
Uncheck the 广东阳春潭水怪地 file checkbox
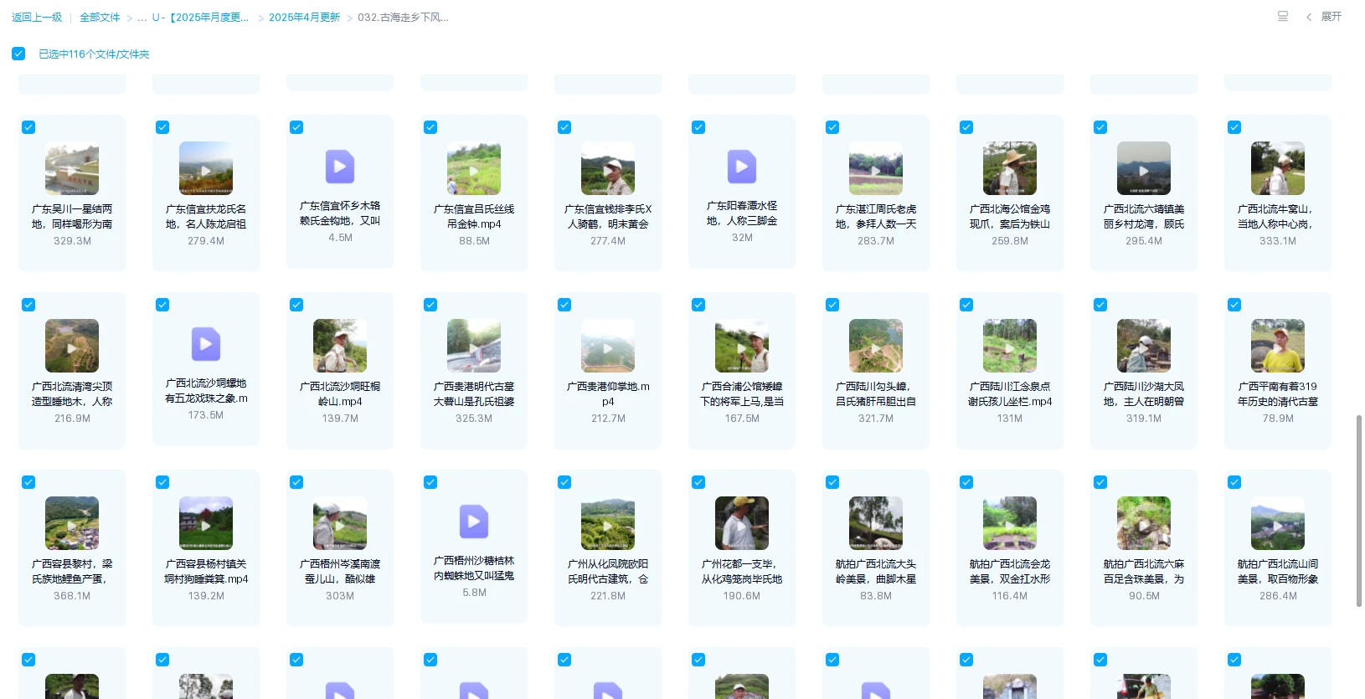point(698,127)
